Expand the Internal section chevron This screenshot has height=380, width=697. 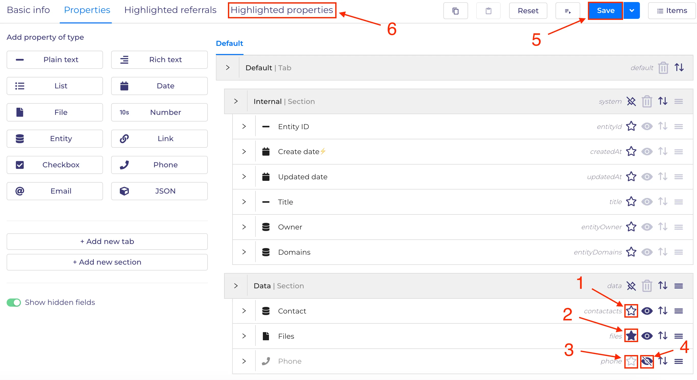point(236,101)
